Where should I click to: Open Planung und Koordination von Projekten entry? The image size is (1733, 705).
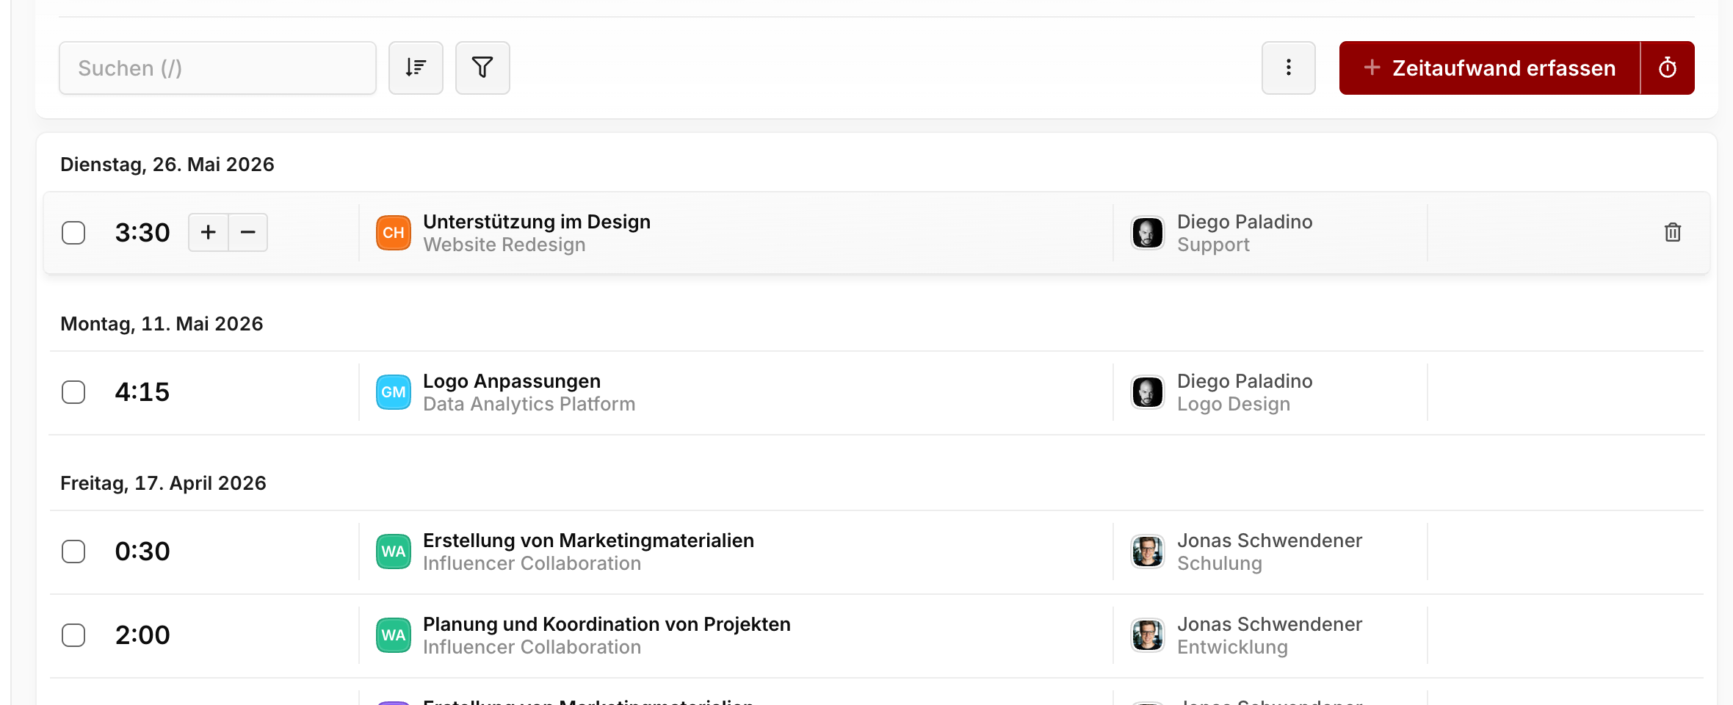607,624
